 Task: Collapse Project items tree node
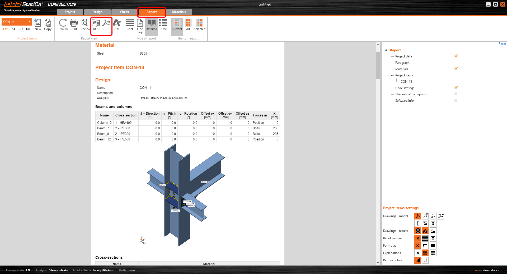coord(391,75)
